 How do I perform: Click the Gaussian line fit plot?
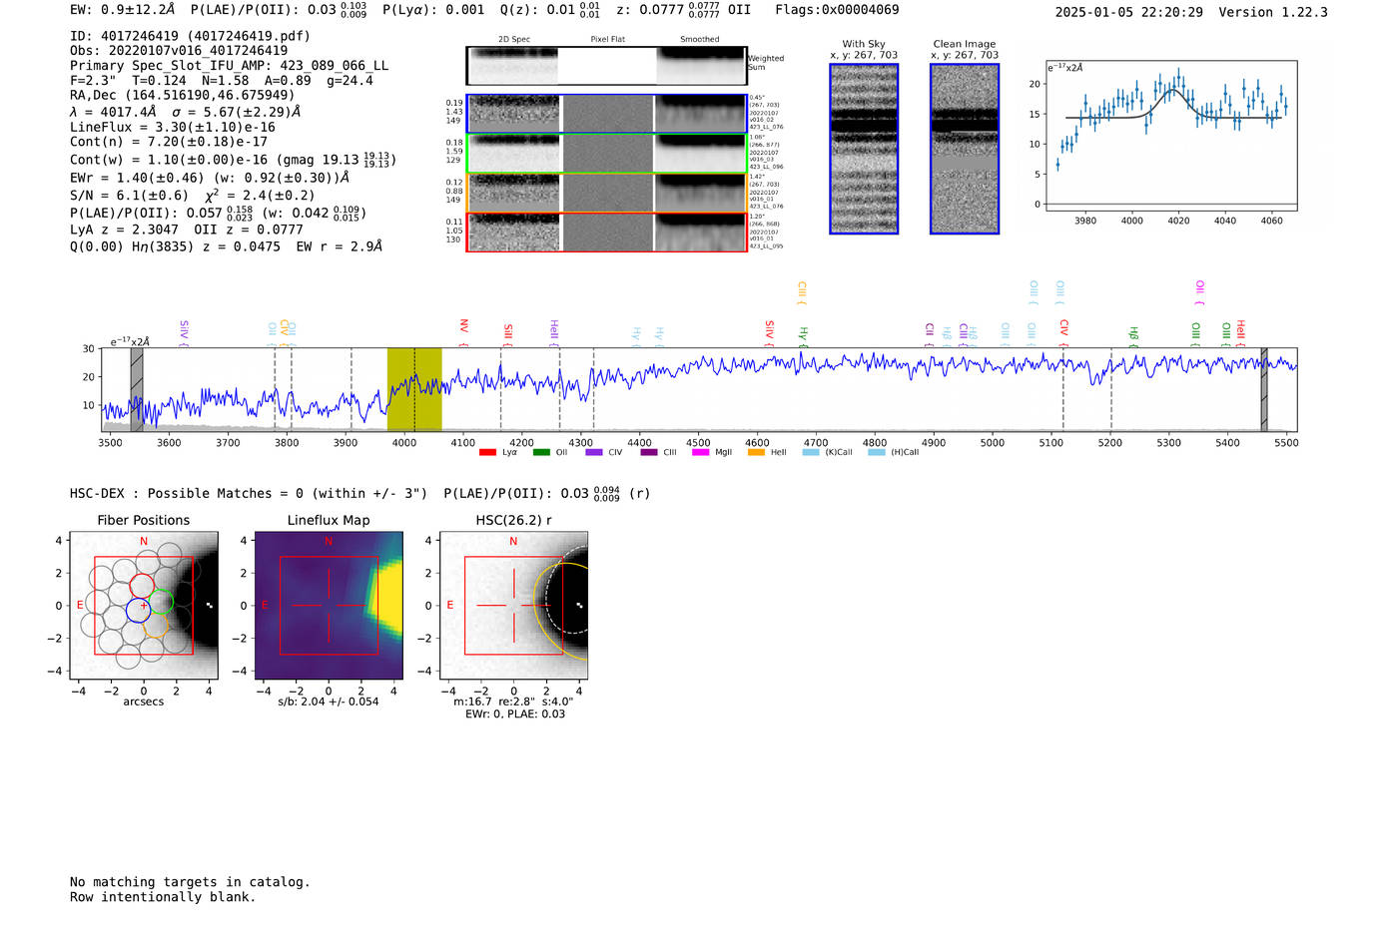[x=1170, y=135]
